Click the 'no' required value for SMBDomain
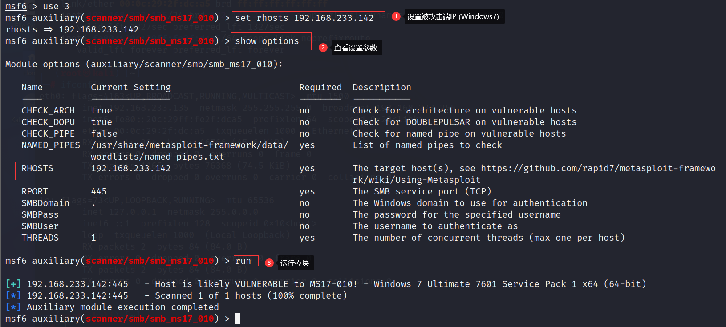Screen dimensions: 726x327 [304, 203]
